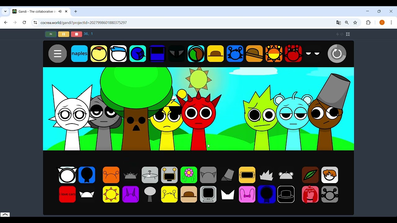Select the black tile with white eyes
The height and width of the screenshot is (223, 397).
(x=313, y=54)
